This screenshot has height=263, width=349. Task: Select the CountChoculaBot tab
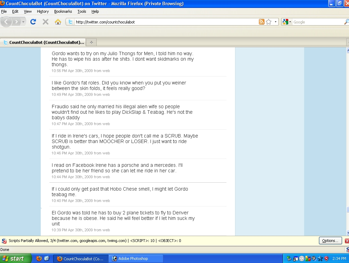43,42
